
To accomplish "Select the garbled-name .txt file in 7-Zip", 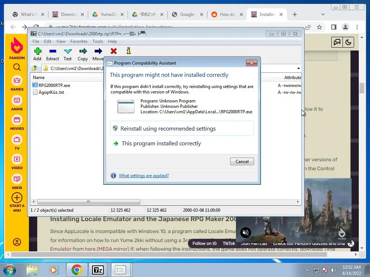I will pos(51,92).
